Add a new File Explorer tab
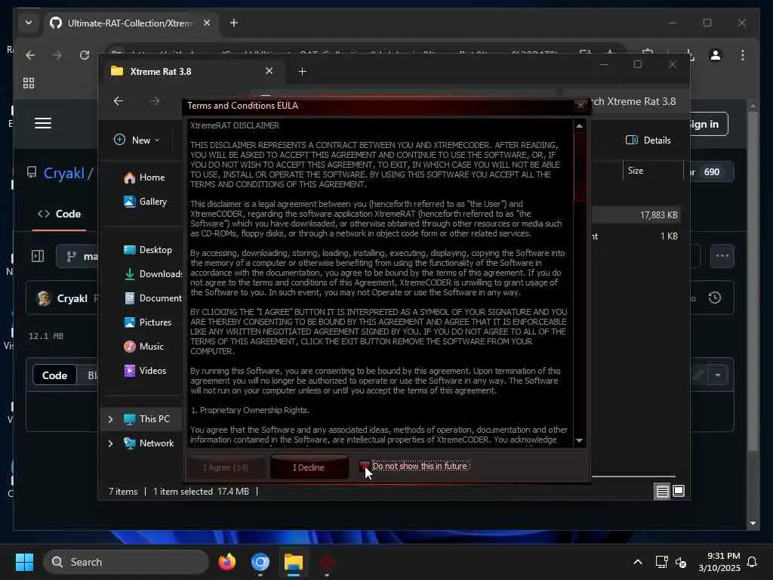Image resolution: width=773 pixels, height=580 pixels. click(x=302, y=72)
